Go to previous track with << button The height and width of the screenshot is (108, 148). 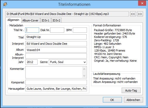pos(133,14)
